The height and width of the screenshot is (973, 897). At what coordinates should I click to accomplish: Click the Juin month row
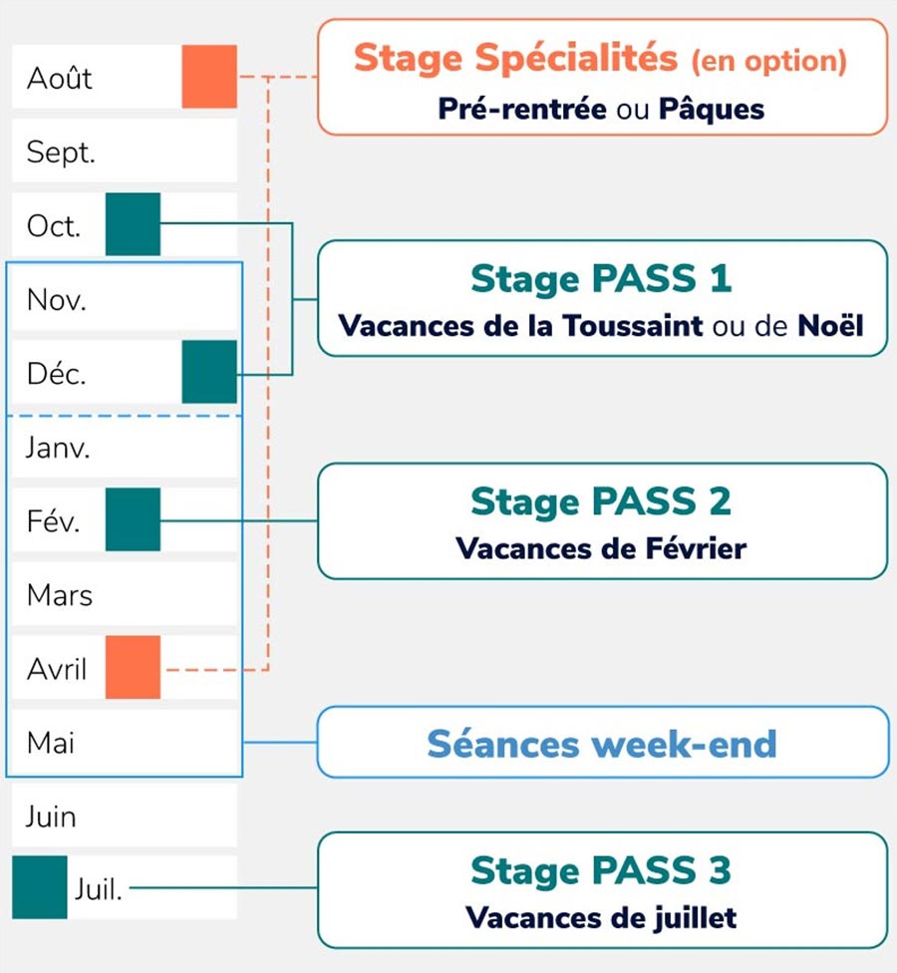coord(125,815)
